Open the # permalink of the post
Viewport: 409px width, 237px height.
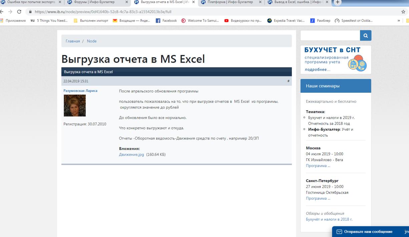(288, 81)
